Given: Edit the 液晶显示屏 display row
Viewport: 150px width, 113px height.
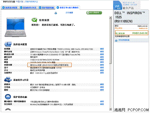Looking at the screenshot, I should (x=102, y=54).
